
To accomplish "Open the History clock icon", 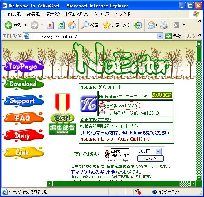I will (x=138, y=25).
